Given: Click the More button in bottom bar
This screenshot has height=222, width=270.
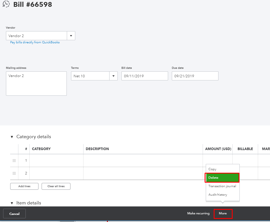Looking at the screenshot, I should click(x=223, y=214).
